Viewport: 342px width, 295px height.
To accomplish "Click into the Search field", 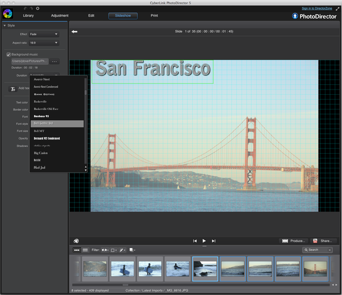I will (317, 250).
